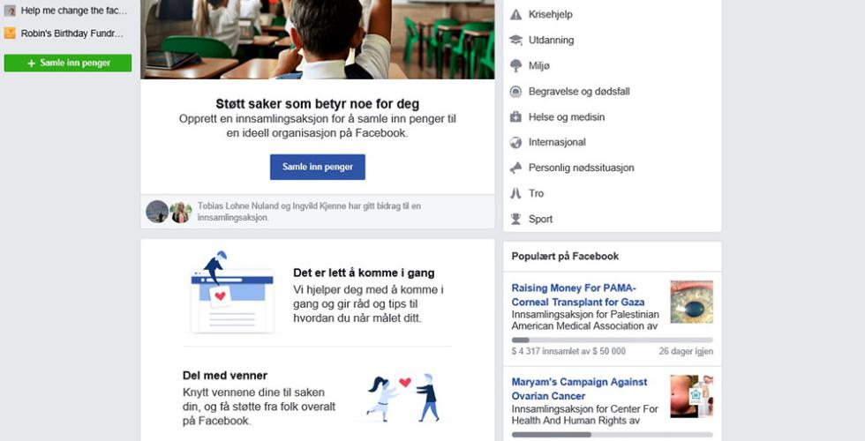Click the green Samle inn penger sidebar button

coord(68,63)
